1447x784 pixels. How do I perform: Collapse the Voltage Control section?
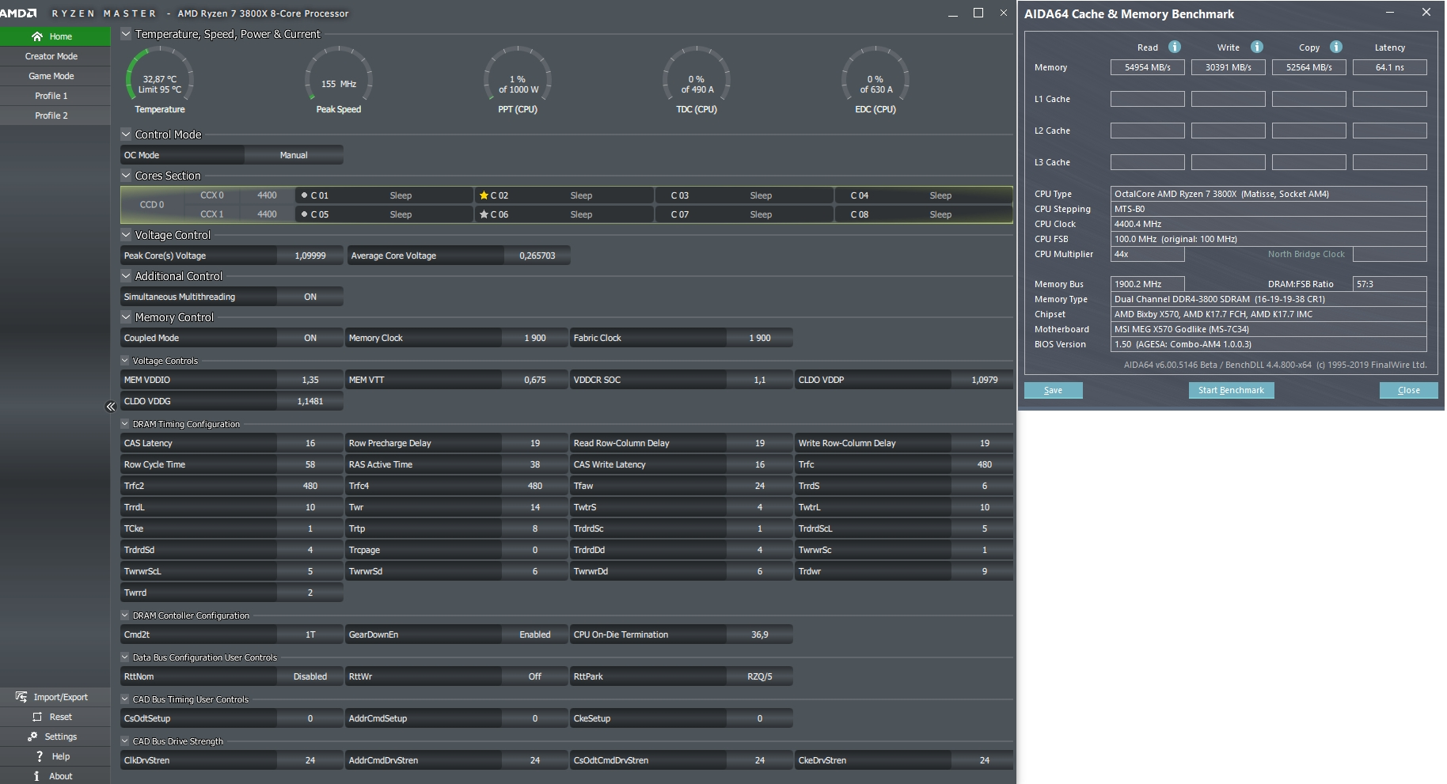click(126, 235)
